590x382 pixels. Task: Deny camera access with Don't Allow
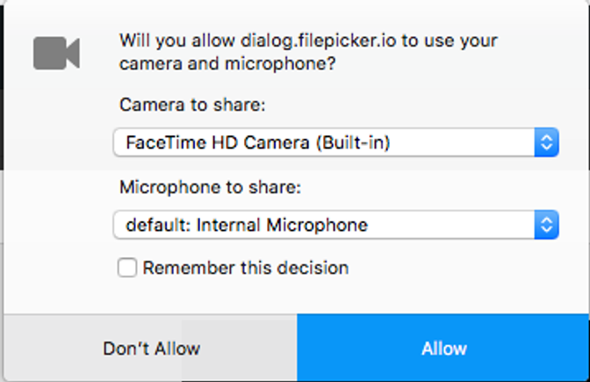[151, 349]
